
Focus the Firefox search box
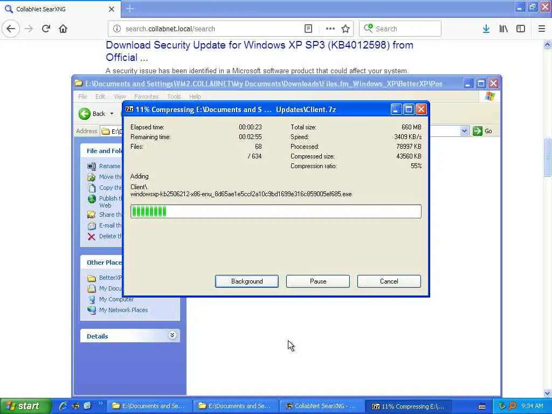[x=401, y=29]
